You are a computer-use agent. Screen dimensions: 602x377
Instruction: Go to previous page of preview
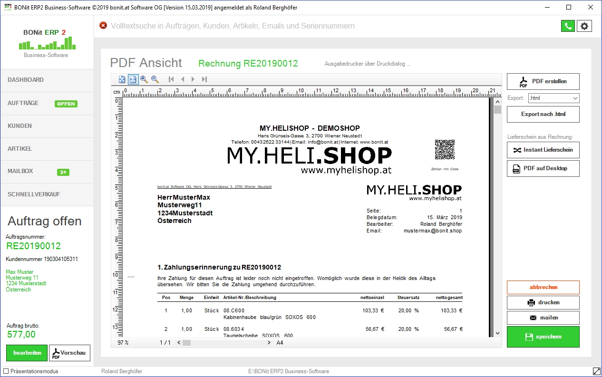pyautogui.click(x=182, y=79)
